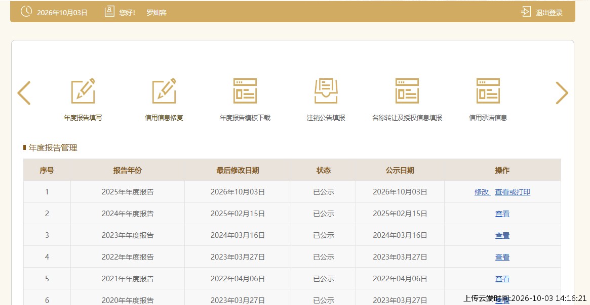Image resolution: width=590 pixels, height=305 pixels.
Task: Click the 2022年04月06日 last-modified date cell
Action: point(238,279)
